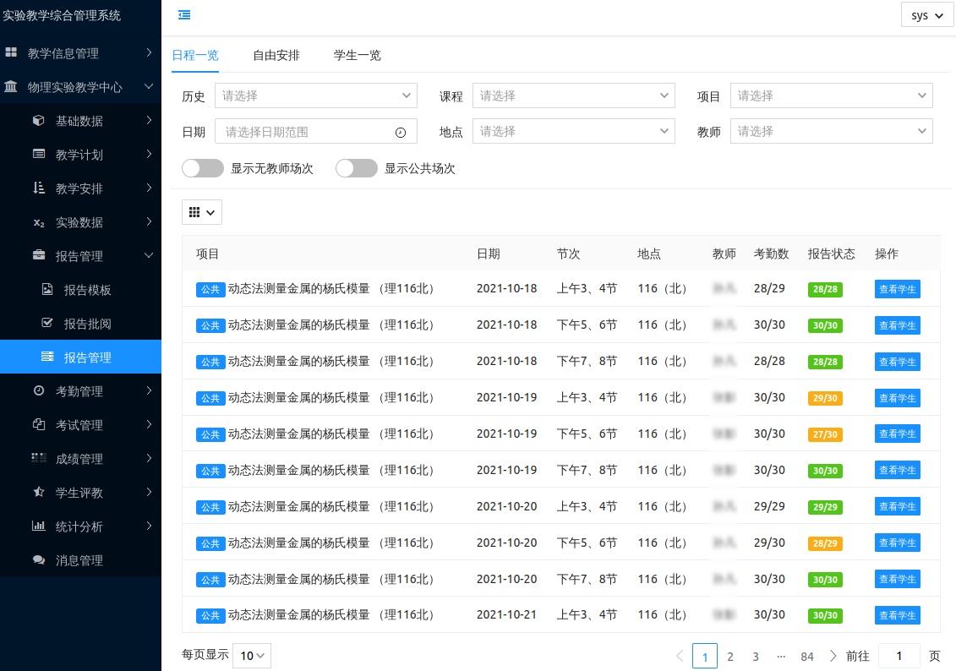This screenshot has height=671, width=956.
Task: Switch to the 学生一览 tab
Action: [358, 56]
